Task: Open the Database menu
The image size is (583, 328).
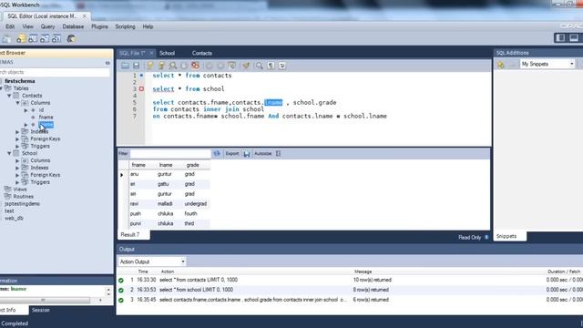Action: coord(73,26)
